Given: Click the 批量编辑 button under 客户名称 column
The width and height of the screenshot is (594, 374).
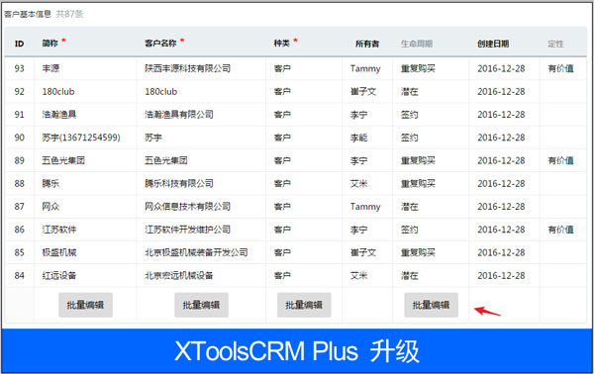Looking at the screenshot, I should [201, 305].
